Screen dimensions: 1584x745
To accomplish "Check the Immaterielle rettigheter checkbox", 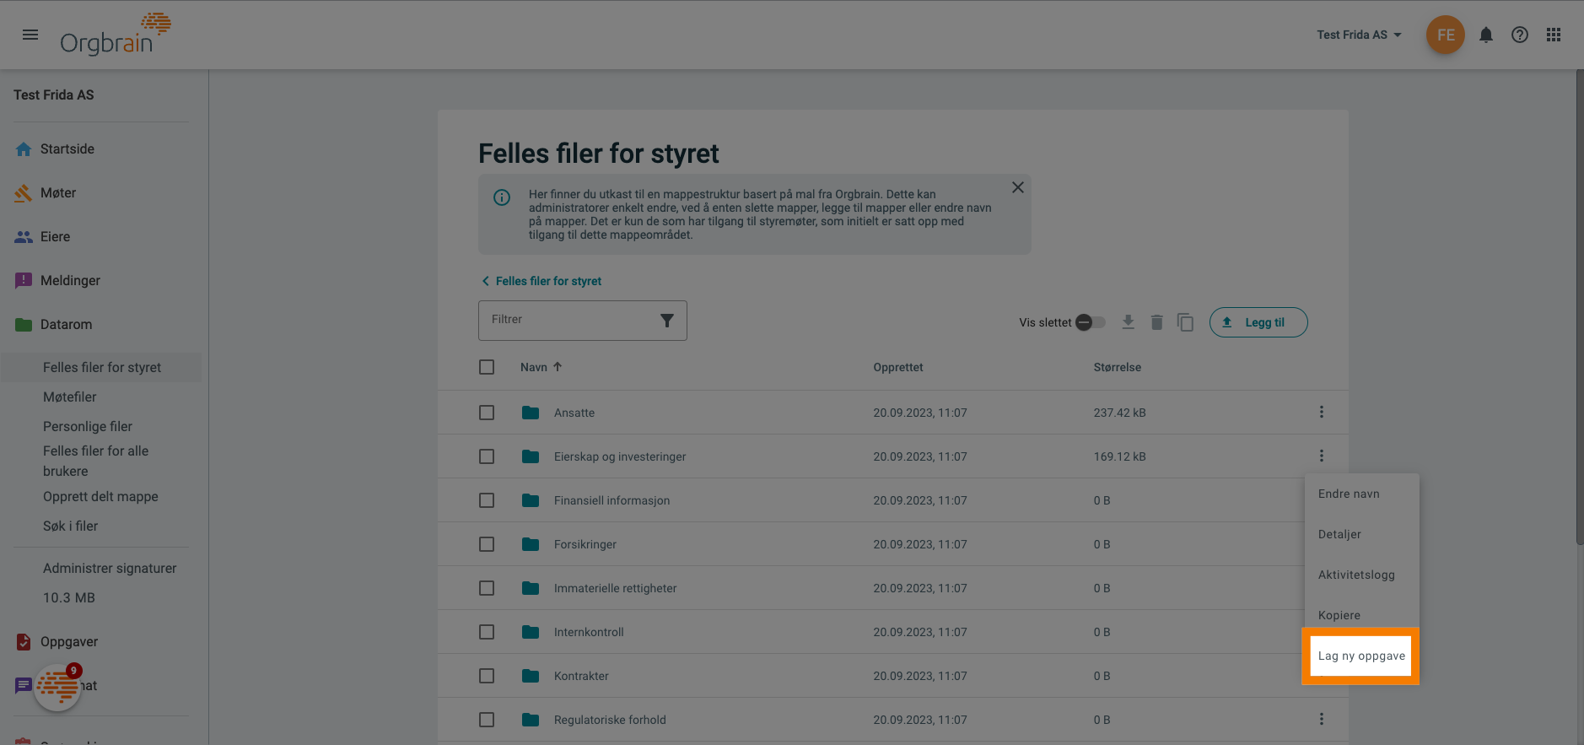I will pyautogui.click(x=487, y=588).
